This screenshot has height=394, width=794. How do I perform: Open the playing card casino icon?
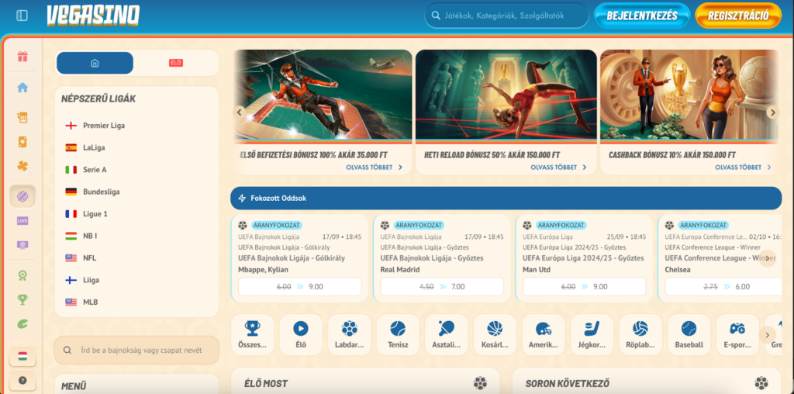tap(22, 142)
